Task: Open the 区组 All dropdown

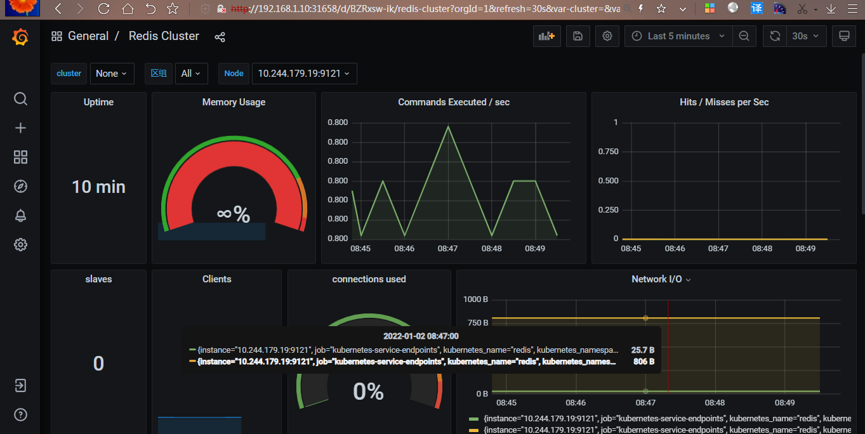Action: [x=192, y=74]
